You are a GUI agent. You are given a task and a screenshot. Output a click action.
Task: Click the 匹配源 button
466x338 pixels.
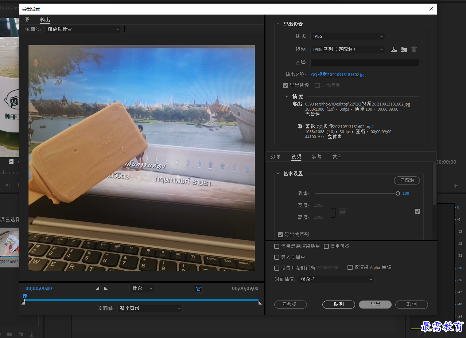(x=407, y=180)
